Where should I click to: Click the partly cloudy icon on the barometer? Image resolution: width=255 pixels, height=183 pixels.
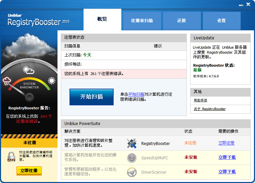[x=28, y=70]
